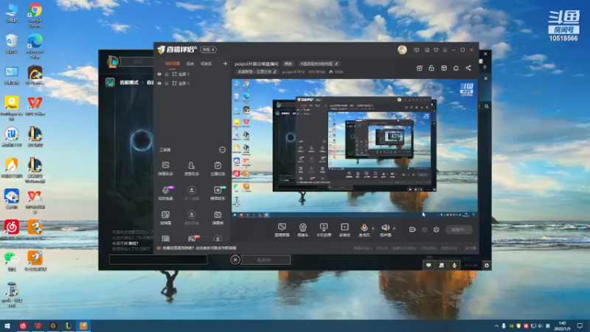Add a webcam source
The width and height of the screenshot is (590, 332).
point(302,229)
